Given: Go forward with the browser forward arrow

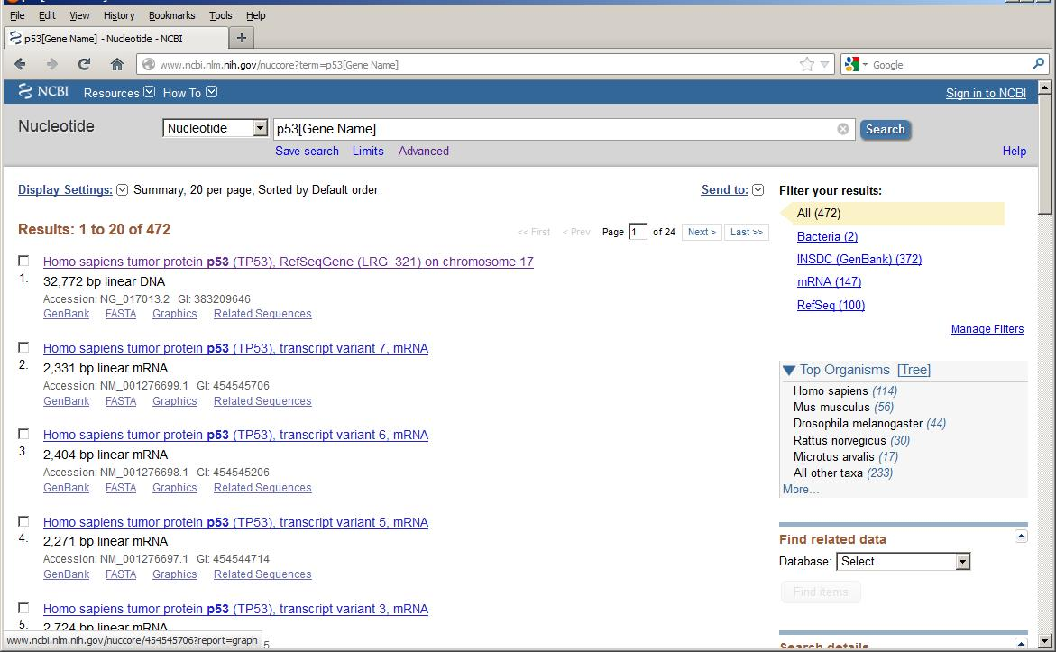Looking at the screenshot, I should (52, 64).
